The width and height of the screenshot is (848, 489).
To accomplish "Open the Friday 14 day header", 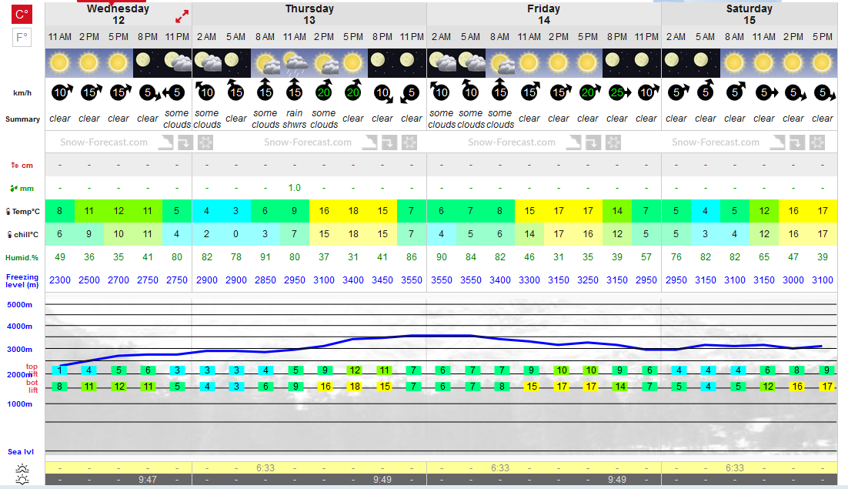I will coord(543,15).
